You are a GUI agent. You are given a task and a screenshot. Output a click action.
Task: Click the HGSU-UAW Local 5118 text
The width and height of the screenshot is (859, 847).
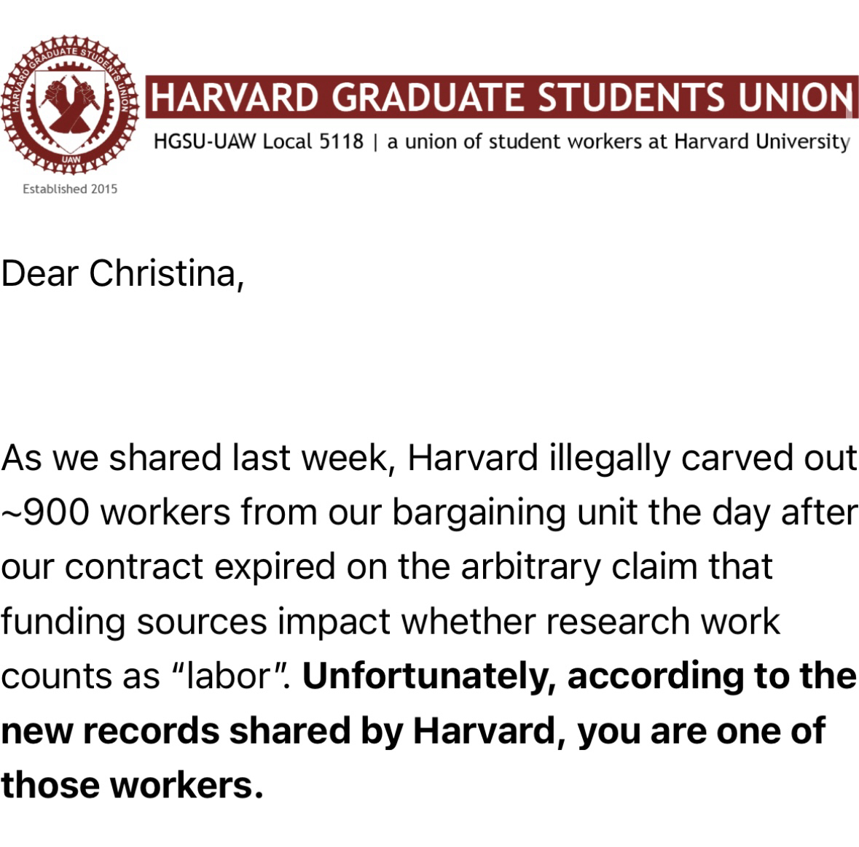click(258, 141)
